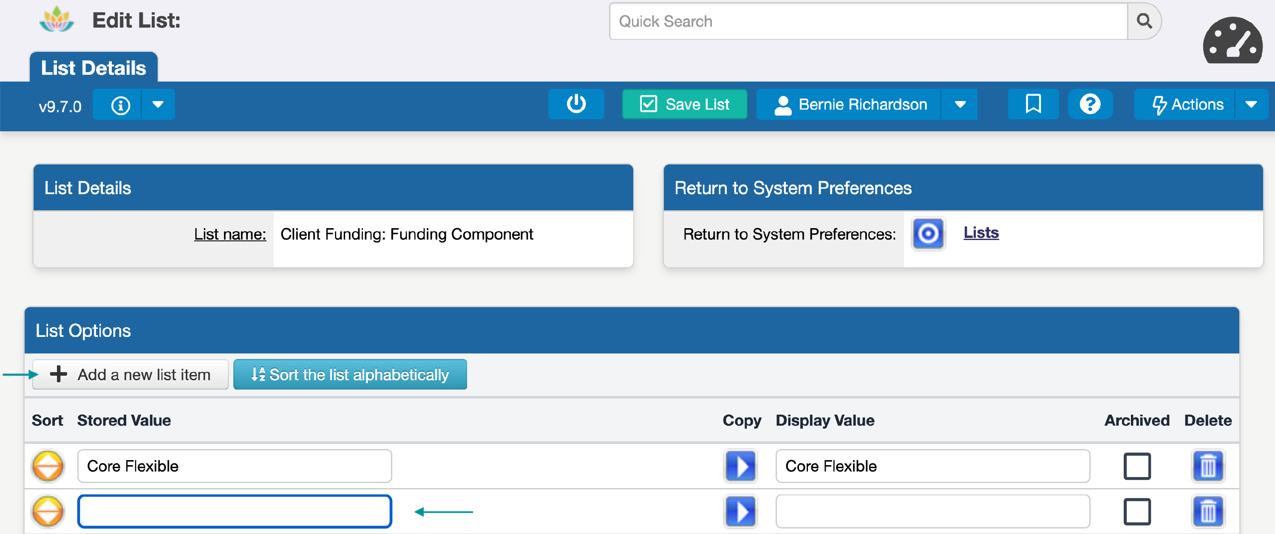Click the power logout icon button
Image resolution: width=1275 pixels, height=534 pixels.
575,105
